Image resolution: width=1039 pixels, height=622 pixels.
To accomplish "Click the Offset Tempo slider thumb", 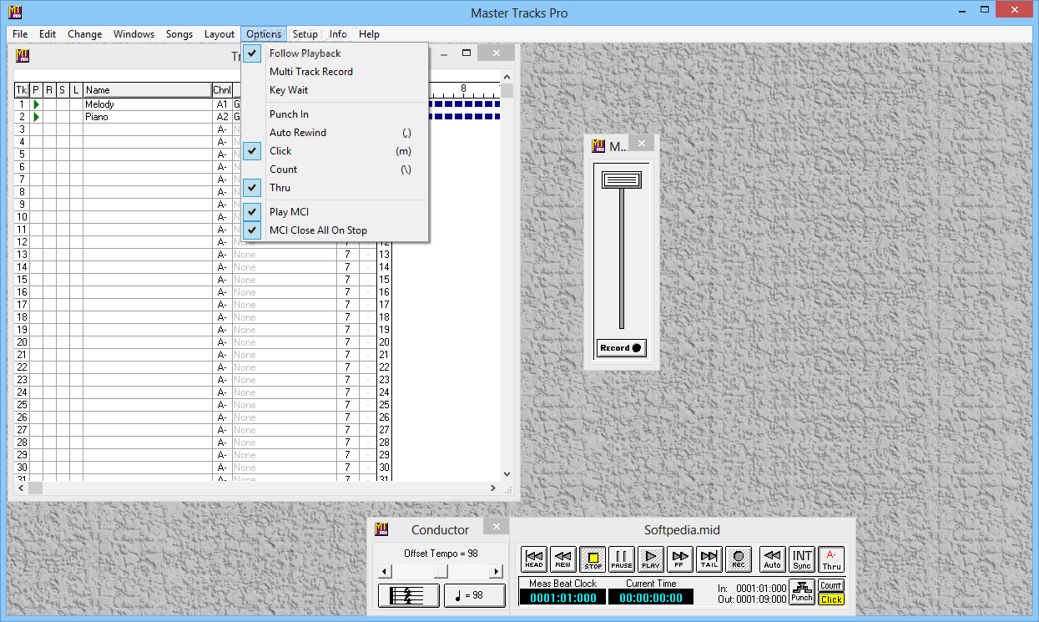I will (441, 572).
